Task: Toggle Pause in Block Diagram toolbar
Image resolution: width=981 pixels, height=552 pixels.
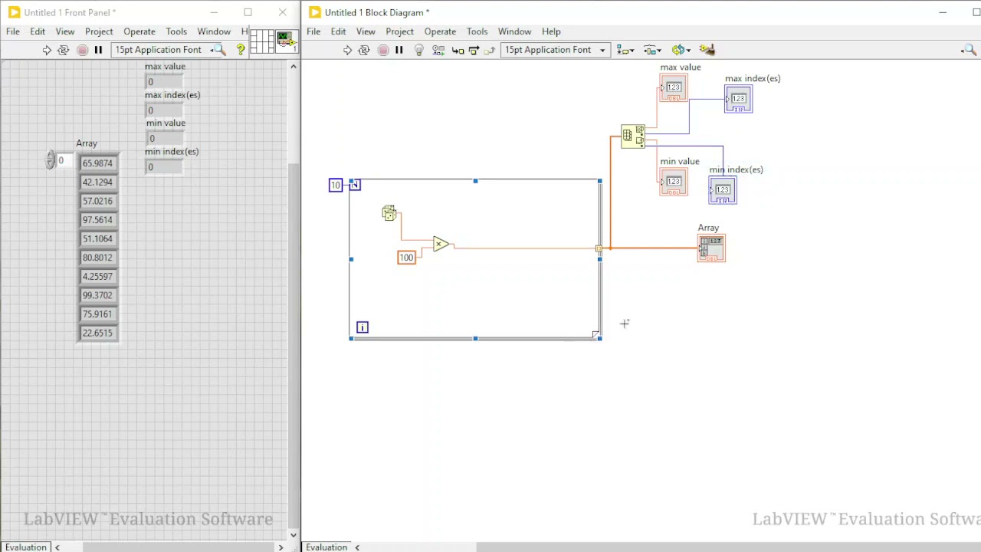Action: point(399,50)
